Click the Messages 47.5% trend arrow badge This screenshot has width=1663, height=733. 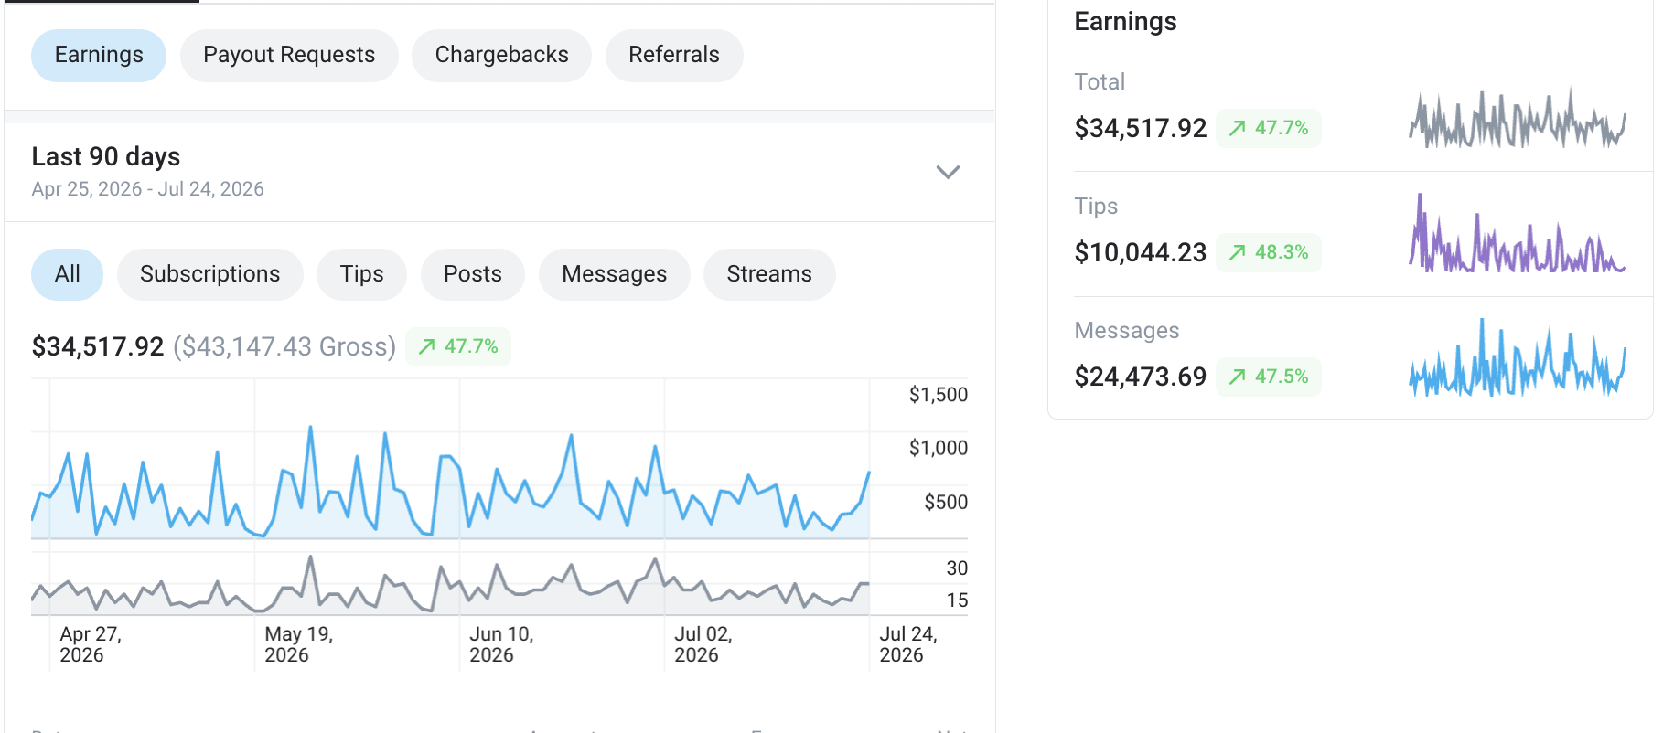click(1268, 377)
